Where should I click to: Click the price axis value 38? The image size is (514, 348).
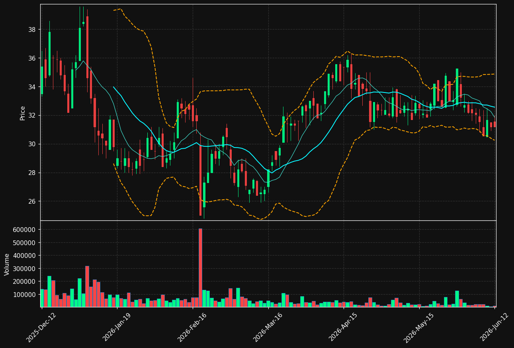(x=32, y=29)
